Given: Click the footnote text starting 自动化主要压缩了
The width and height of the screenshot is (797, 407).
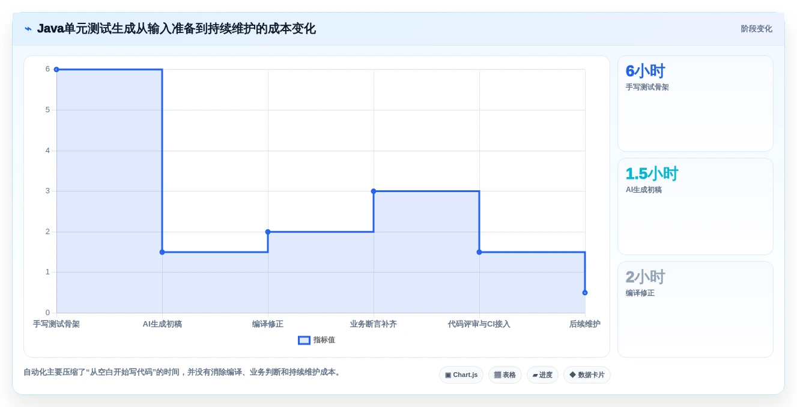Looking at the screenshot, I should 183,372.
